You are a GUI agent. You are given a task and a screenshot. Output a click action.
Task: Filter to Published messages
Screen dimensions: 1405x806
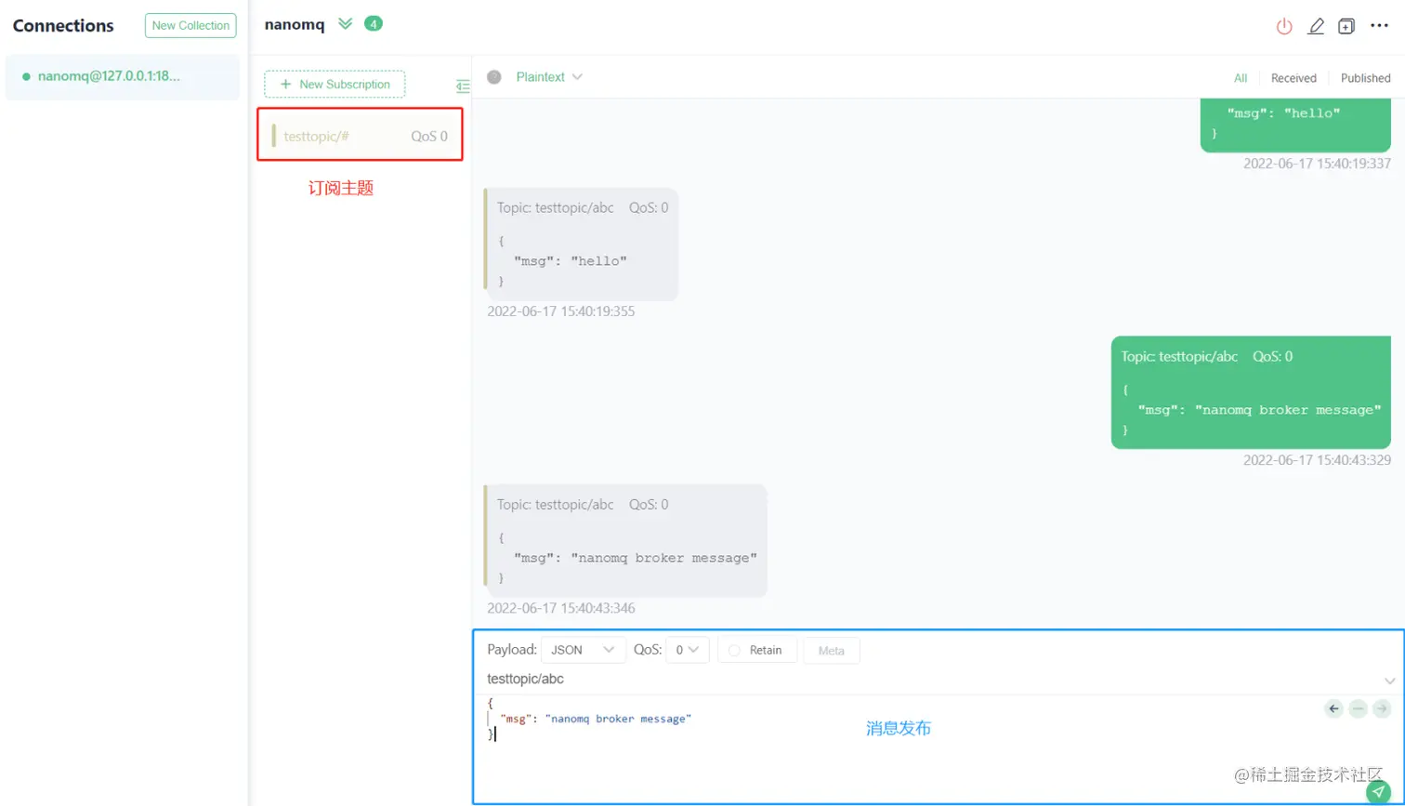[x=1365, y=78]
